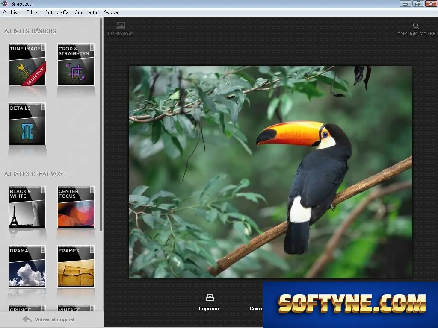This screenshot has width=438, height=328.
Task: Open the Compartir menu
Action: tap(86, 12)
